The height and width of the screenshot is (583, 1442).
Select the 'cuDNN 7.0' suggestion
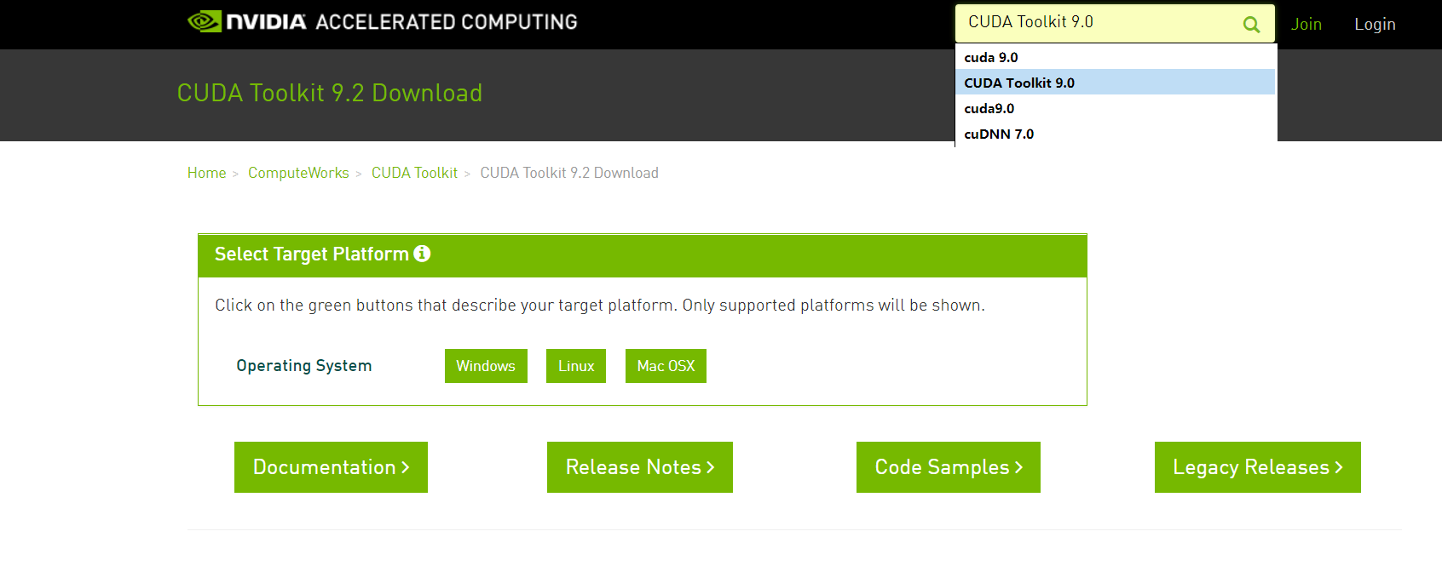[1115, 134]
